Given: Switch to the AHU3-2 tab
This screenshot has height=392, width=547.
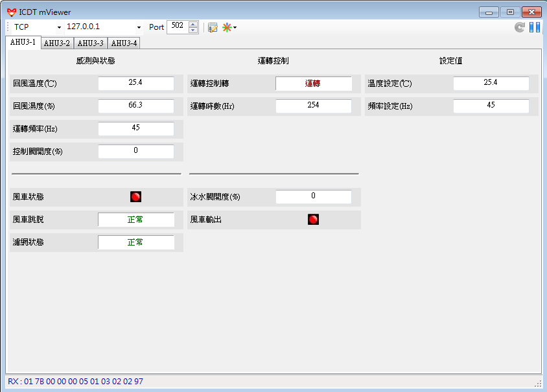Looking at the screenshot, I should point(57,43).
